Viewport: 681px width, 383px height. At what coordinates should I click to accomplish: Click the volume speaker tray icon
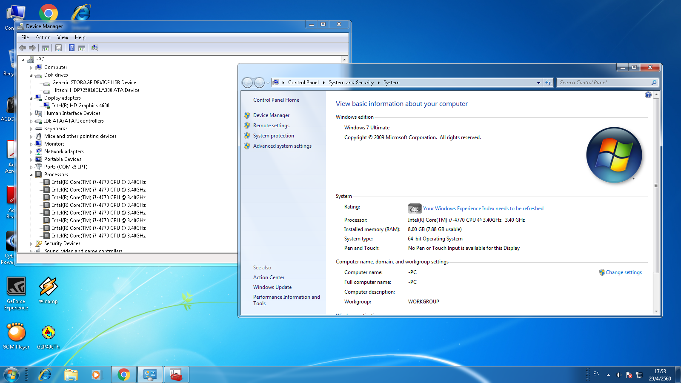[618, 375]
